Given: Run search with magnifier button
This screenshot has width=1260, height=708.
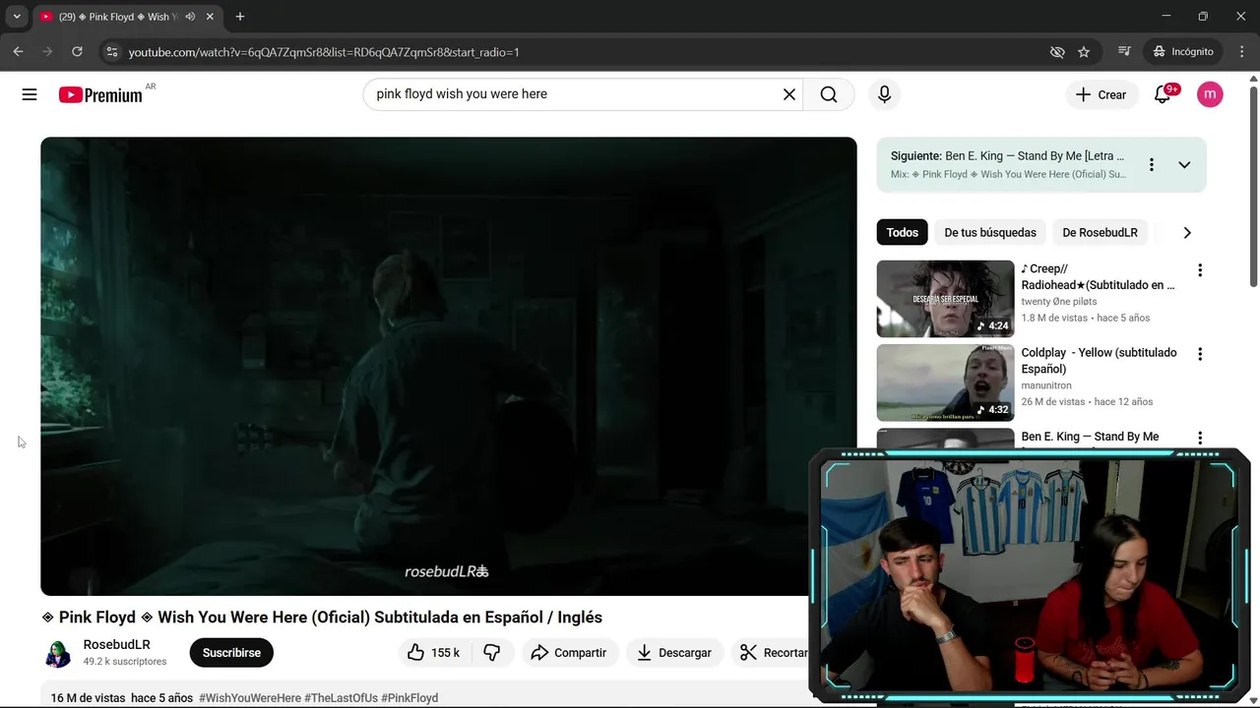Looking at the screenshot, I should tap(829, 94).
